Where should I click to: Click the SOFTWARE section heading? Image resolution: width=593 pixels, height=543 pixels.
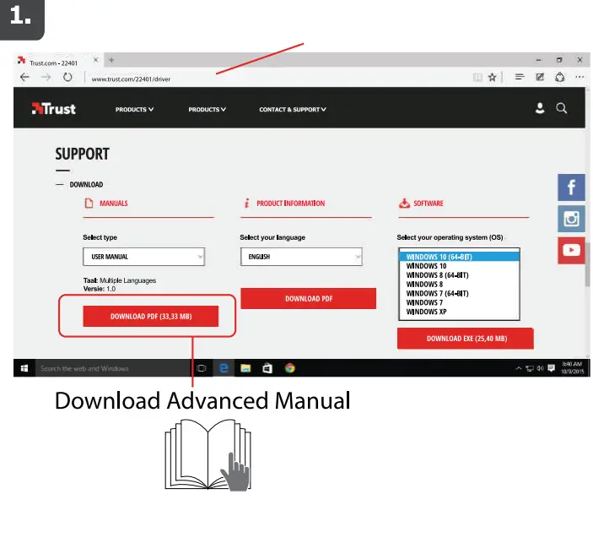(x=429, y=204)
